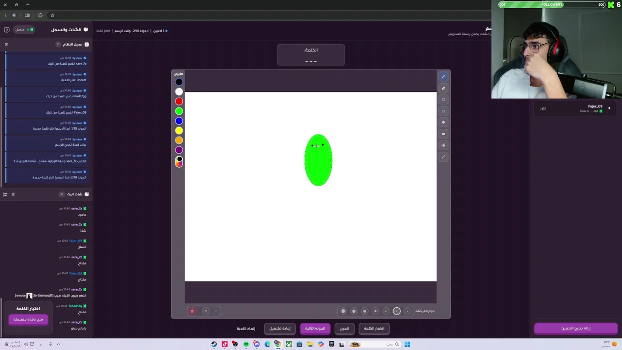The width and height of the screenshot is (622, 350).
Task: Click the اظهار الكلمة reveal word button
Action: click(x=374, y=329)
